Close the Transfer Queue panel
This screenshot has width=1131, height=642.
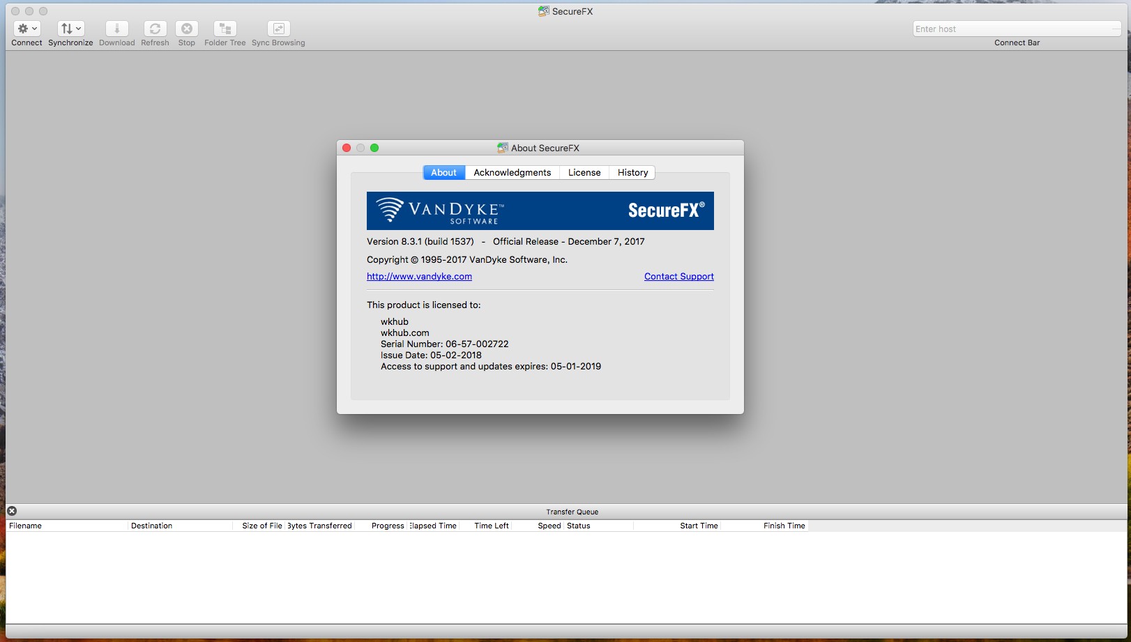[12, 511]
